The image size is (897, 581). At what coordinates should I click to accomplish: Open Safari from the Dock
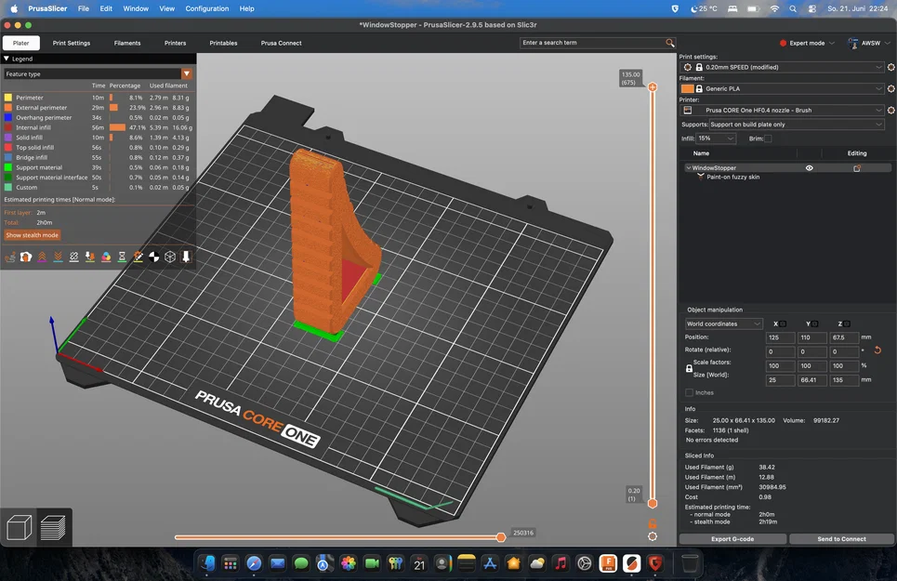(x=254, y=564)
